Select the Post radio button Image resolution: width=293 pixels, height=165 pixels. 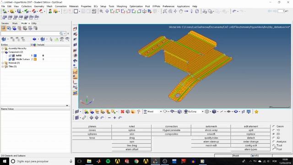point(274,149)
